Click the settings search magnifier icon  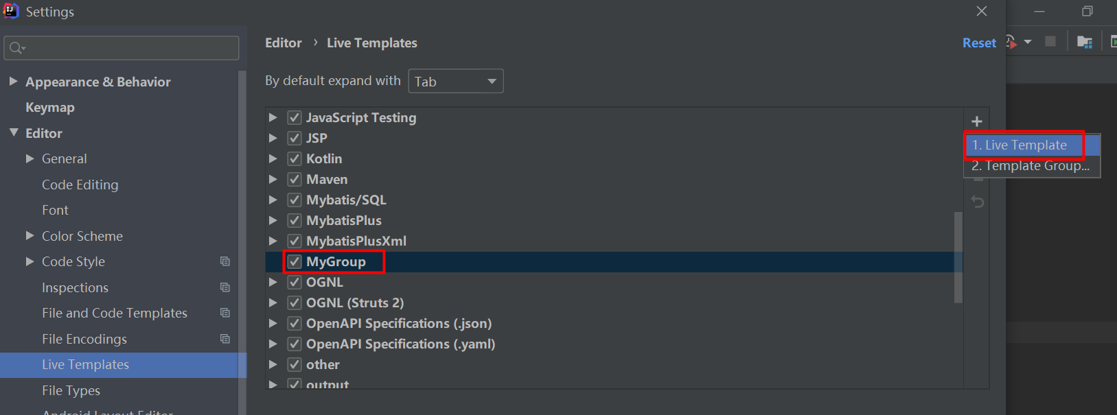[16, 48]
